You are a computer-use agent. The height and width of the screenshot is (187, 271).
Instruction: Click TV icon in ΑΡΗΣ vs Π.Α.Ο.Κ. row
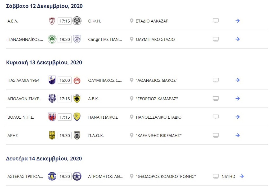(x=215, y=135)
